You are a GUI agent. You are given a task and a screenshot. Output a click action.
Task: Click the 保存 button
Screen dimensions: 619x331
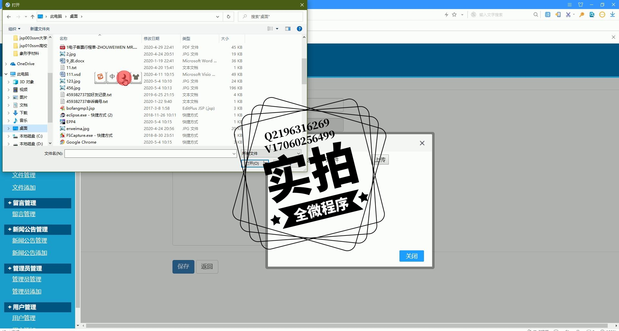(x=183, y=266)
